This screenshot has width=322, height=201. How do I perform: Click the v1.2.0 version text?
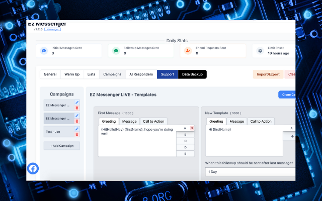pos(38,29)
